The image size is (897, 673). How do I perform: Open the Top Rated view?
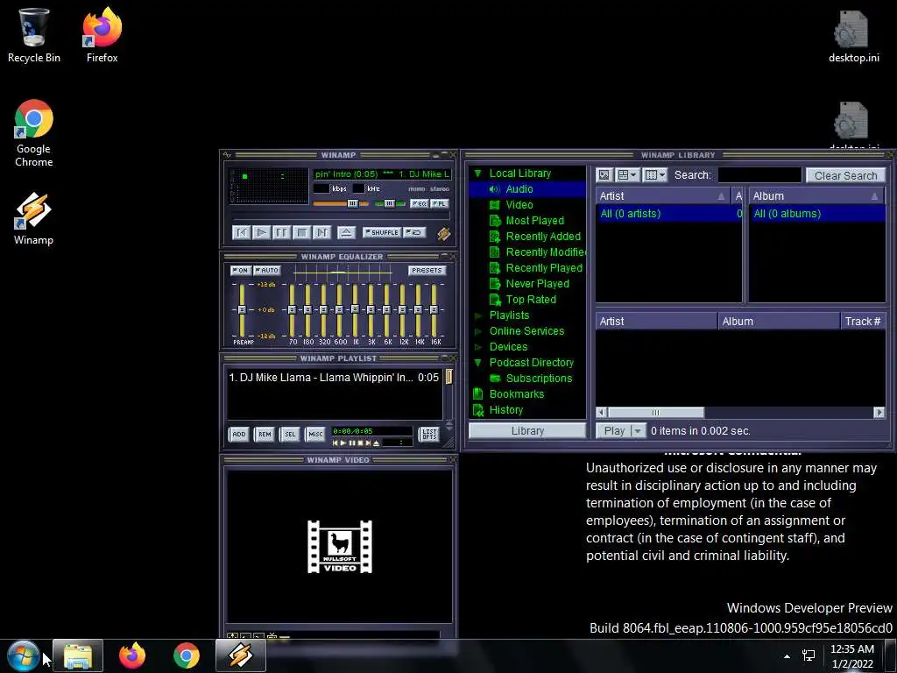pyautogui.click(x=530, y=300)
